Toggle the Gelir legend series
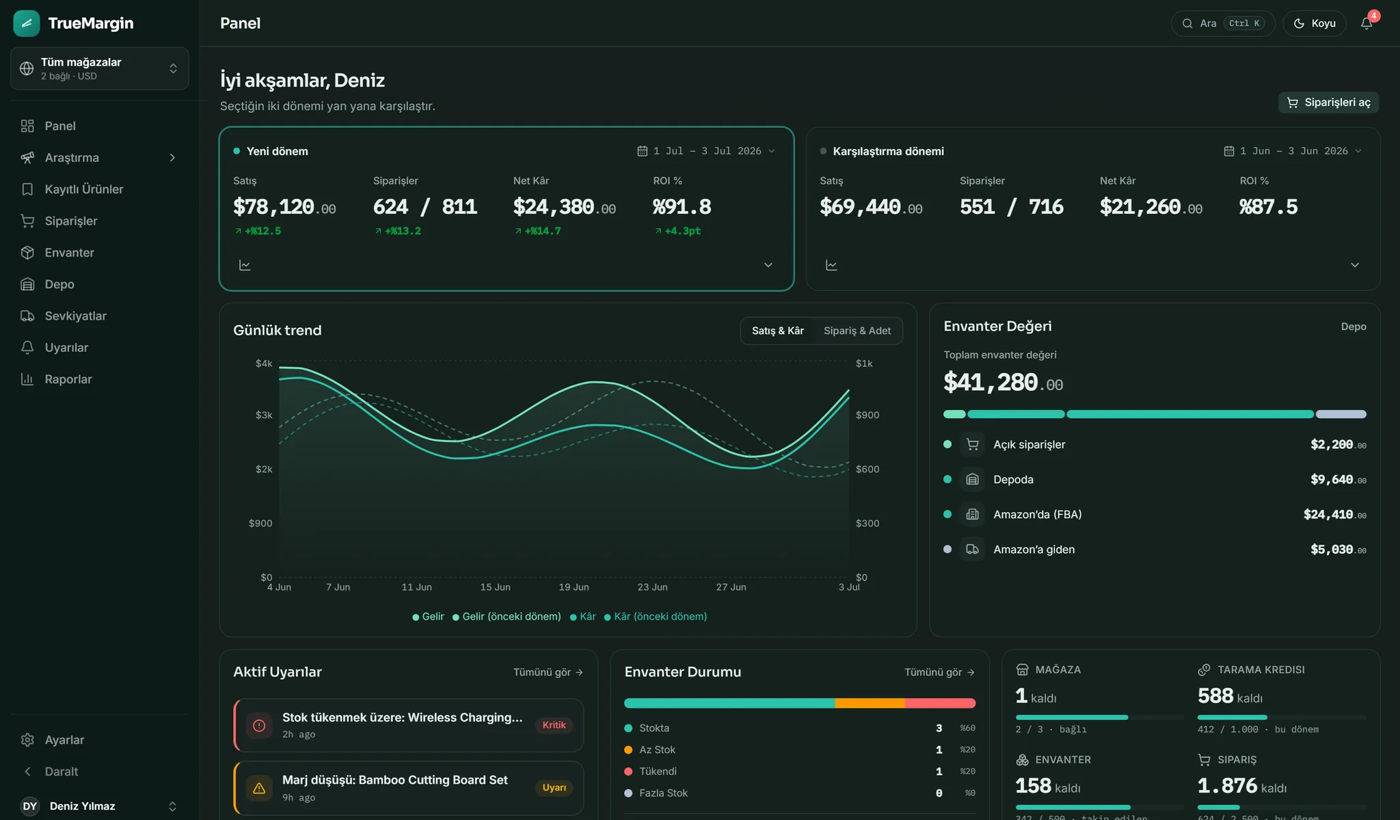 (x=428, y=616)
